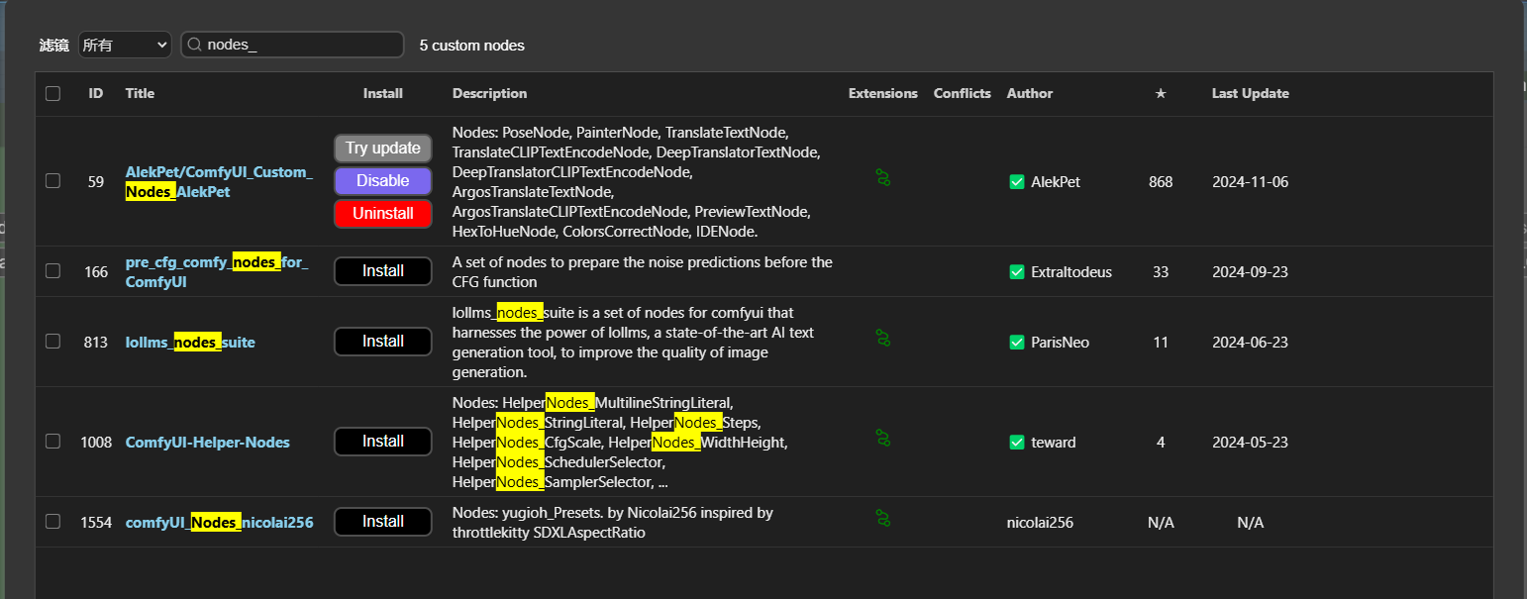Click author name ParisNeo

(1060, 343)
